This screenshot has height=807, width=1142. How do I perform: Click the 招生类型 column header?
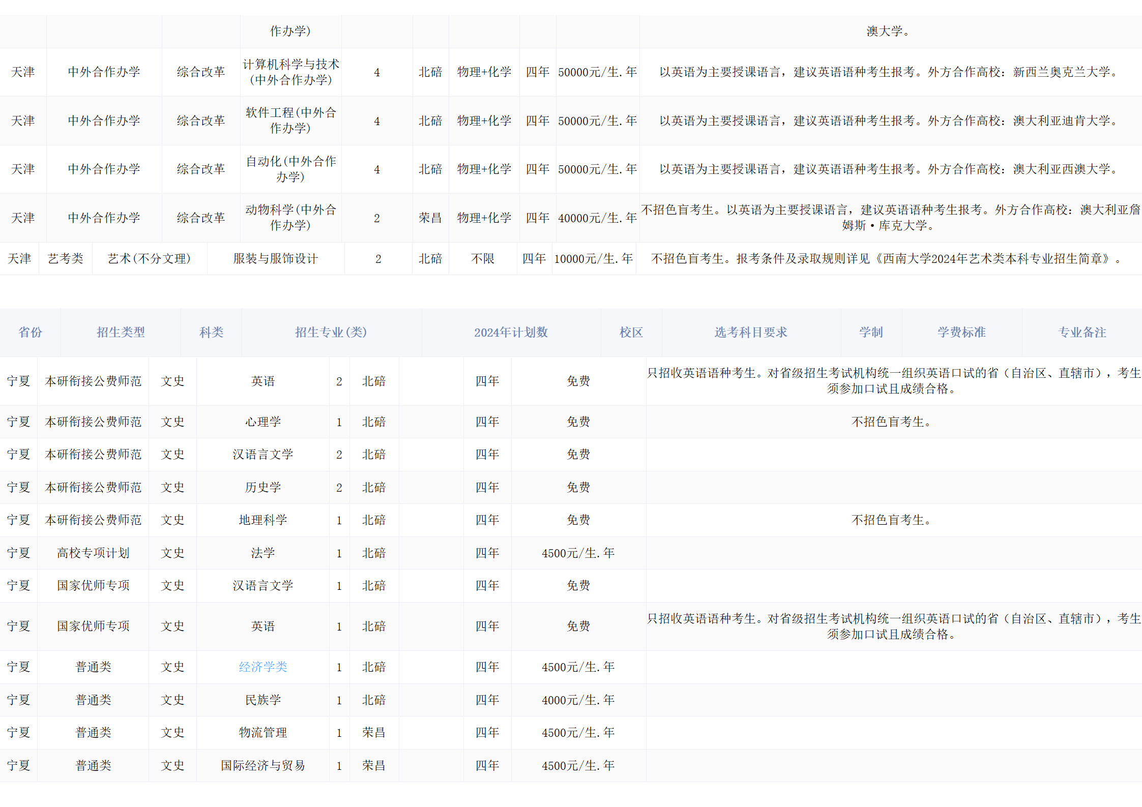121,332
